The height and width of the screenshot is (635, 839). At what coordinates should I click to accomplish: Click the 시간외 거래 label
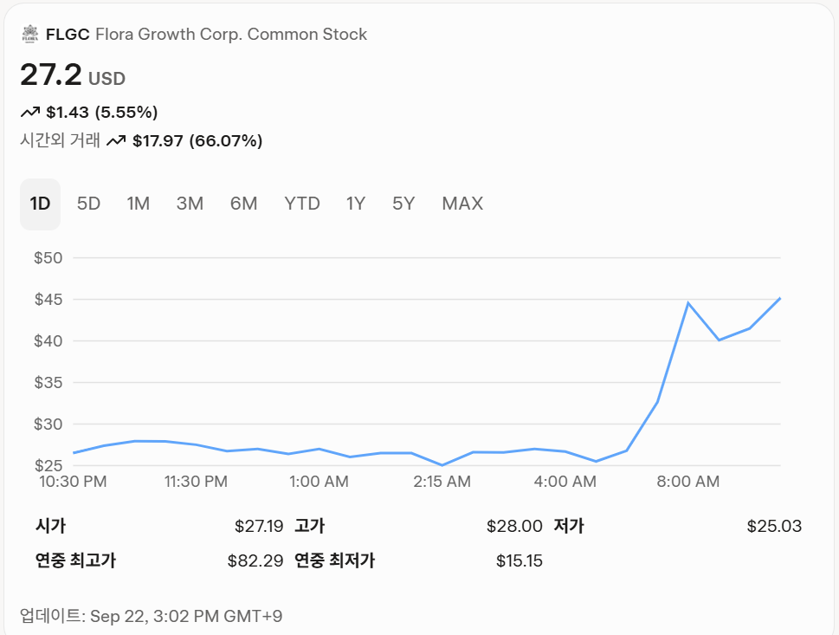point(60,140)
